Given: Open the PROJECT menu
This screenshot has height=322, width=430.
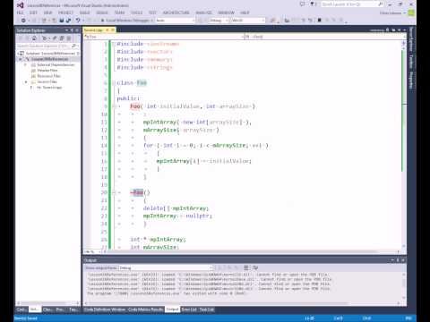Looking at the screenshot, I should pyautogui.click(x=65, y=13).
